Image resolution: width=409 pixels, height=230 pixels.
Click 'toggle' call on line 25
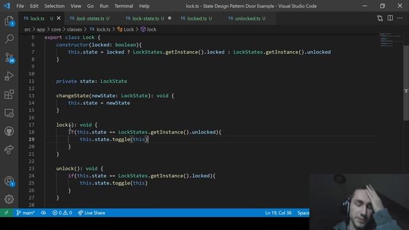click(121, 183)
